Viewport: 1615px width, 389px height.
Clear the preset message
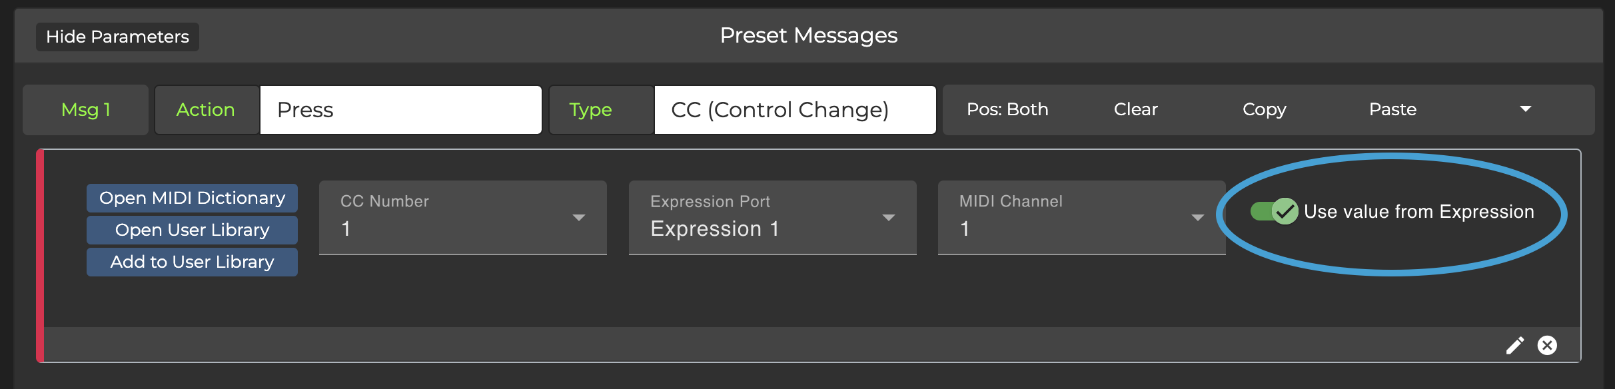point(1135,109)
